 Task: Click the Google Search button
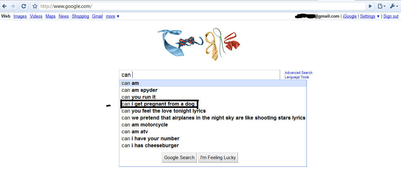pyautogui.click(x=179, y=158)
